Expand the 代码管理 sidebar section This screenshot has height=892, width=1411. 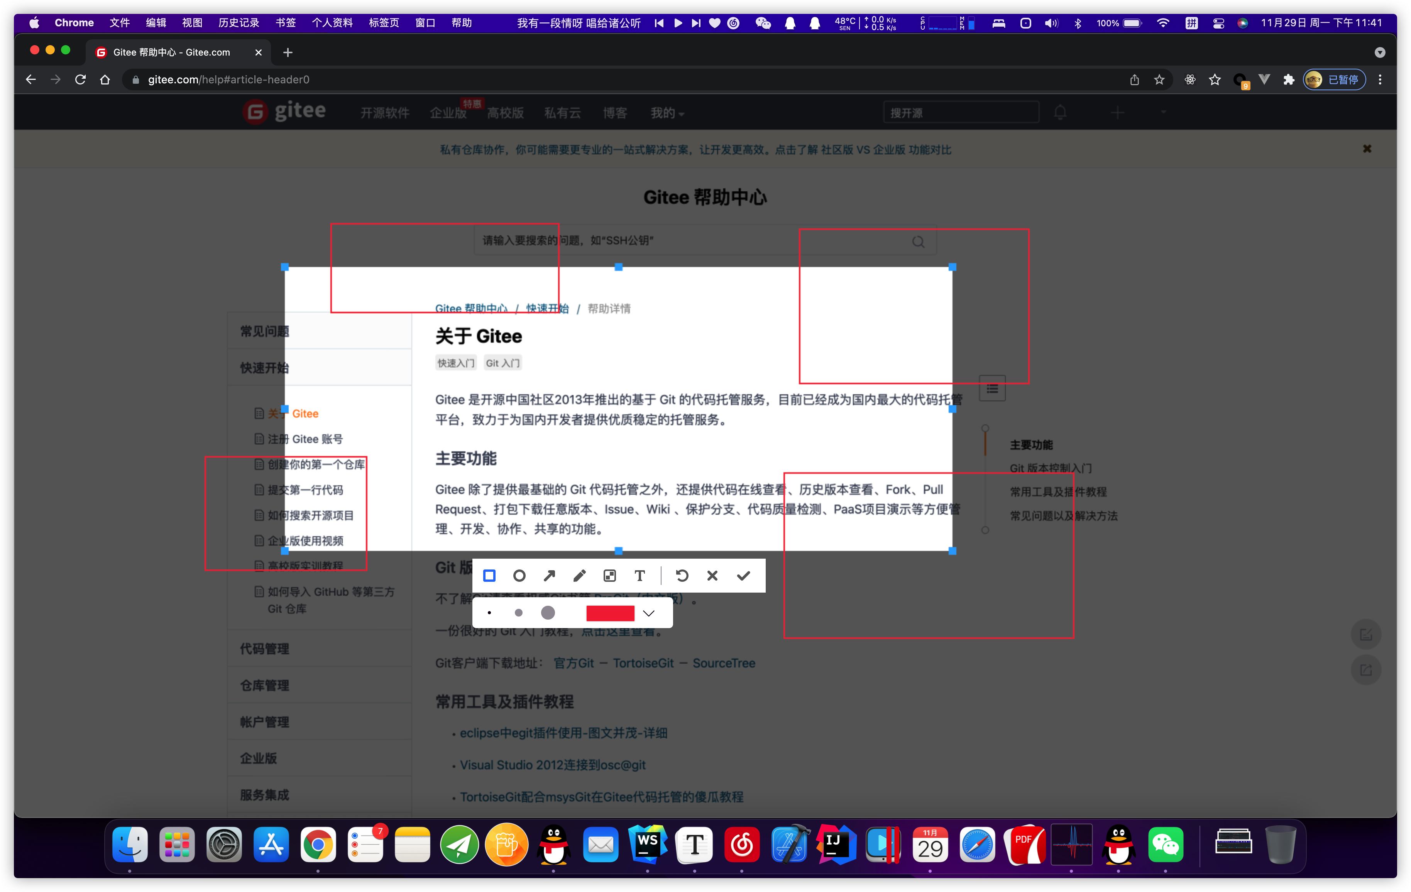click(319, 649)
